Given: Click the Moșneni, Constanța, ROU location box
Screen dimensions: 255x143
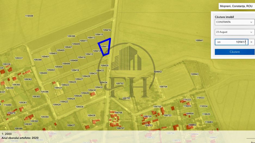Looking at the screenshot, I should [x=236, y=6].
